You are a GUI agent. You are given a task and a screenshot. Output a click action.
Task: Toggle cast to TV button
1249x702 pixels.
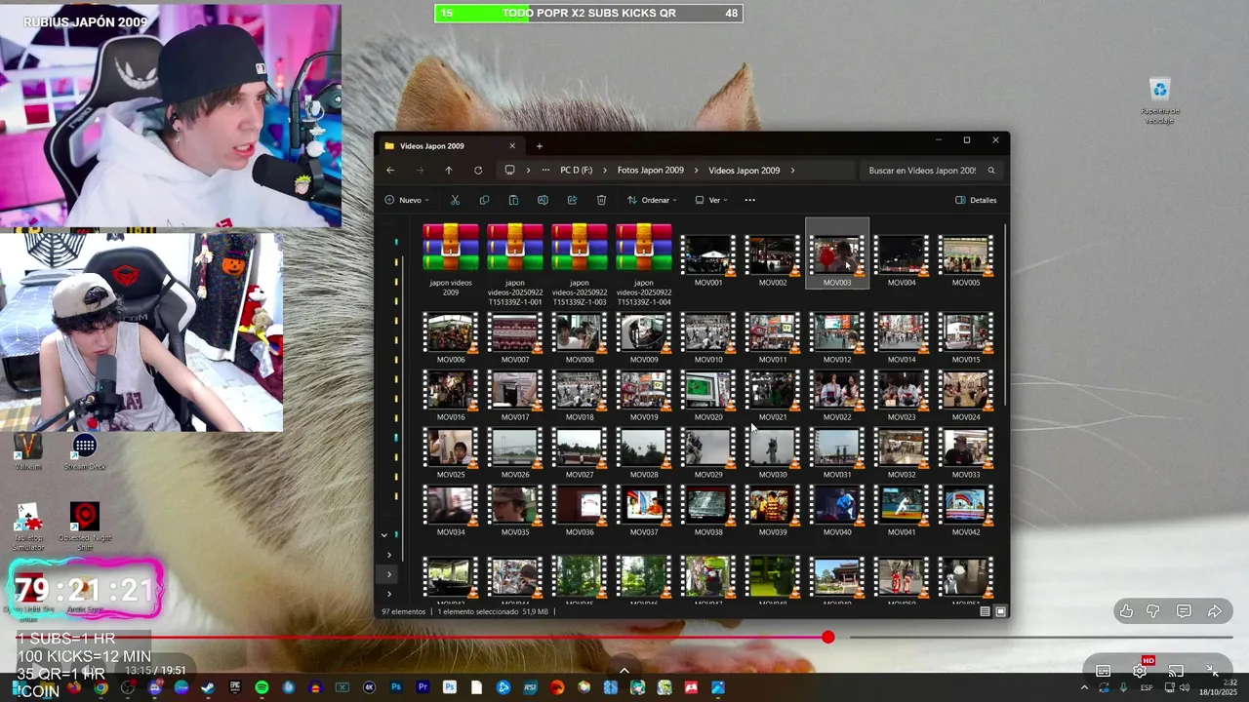point(1176,671)
